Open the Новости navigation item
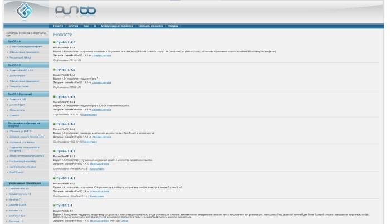390x224 pixels. click(x=58, y=26)
